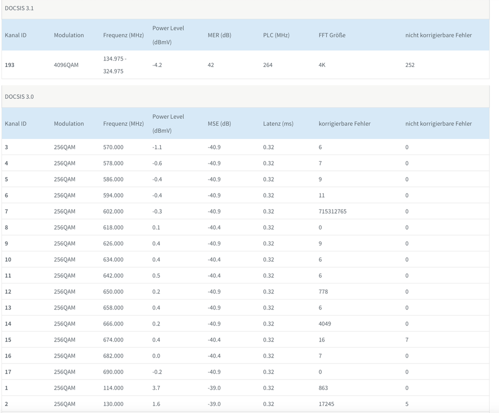Click the 252 uncorrectable errors value
Screen dimensions: 499x413
tap(410, 65)
